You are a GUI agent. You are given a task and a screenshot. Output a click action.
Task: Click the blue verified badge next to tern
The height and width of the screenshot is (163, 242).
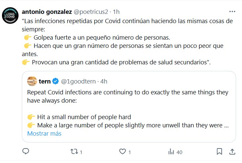click(x=56, y=81)
